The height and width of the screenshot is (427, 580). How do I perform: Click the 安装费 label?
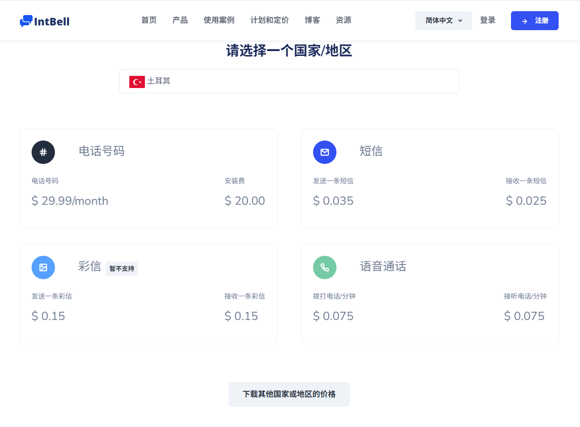coord(234,181)
